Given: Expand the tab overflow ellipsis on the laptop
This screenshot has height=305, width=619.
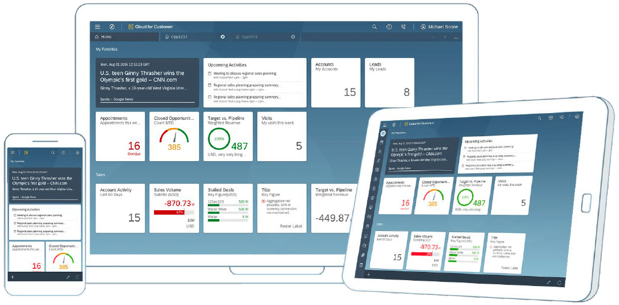Looking at the screenshot, I should tap(456, 37).
